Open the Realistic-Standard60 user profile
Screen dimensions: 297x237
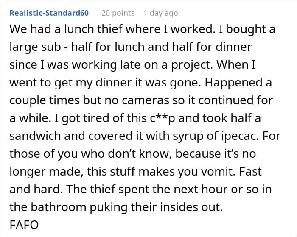pos(49,13)
